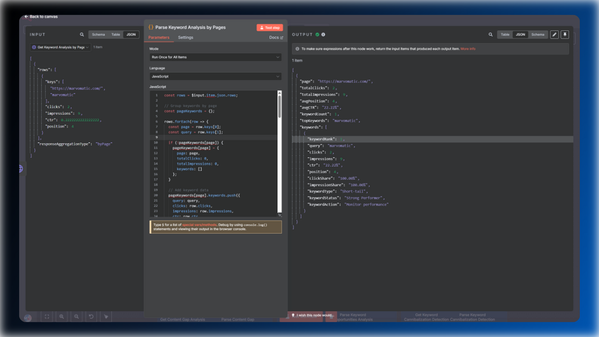The width and height of the screenshot is (599, 337).
Task: Zoom out on the canvas
Action: tap(76, 316)
